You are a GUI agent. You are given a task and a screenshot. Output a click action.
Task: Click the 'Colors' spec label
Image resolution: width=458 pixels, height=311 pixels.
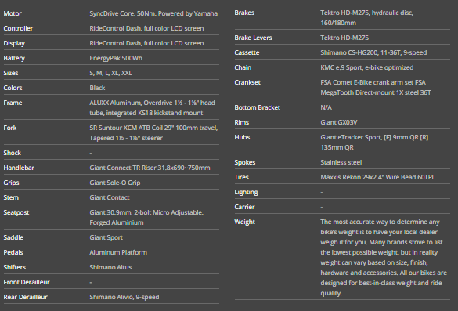[x=13, y=88]
